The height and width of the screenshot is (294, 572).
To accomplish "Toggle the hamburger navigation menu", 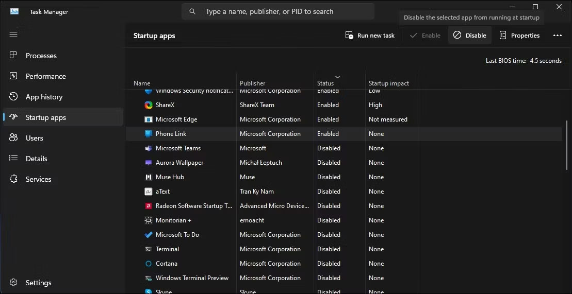I will click(x=13, y=34).
